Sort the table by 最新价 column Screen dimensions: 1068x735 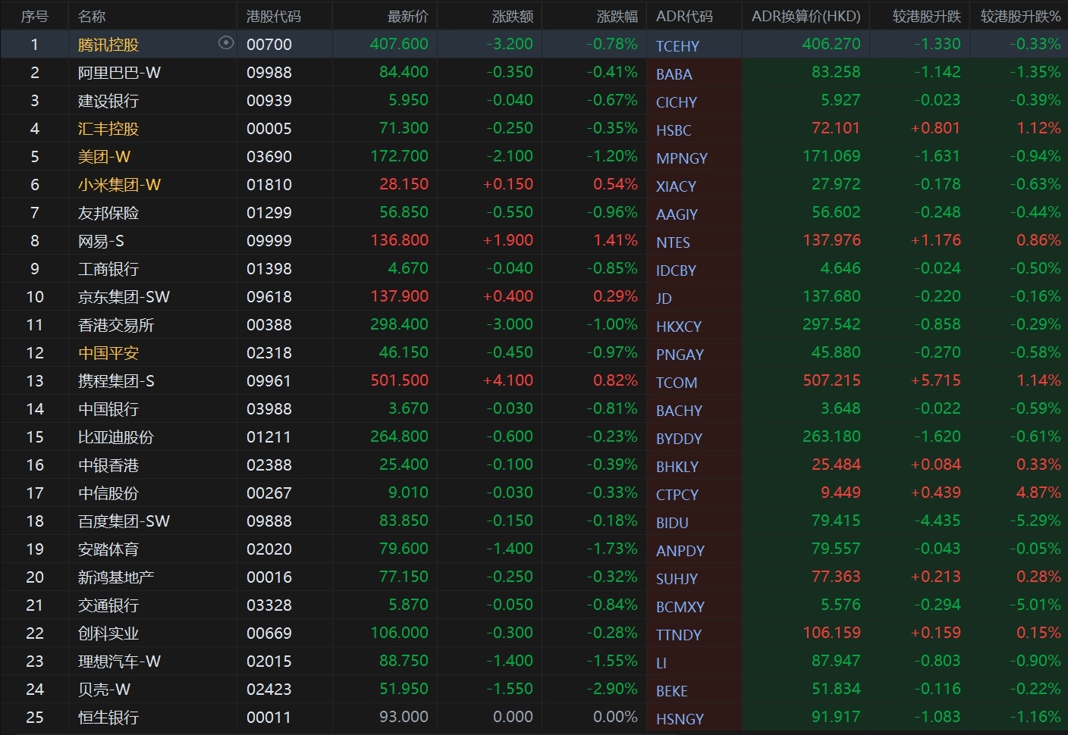click(x=407, y=16)
